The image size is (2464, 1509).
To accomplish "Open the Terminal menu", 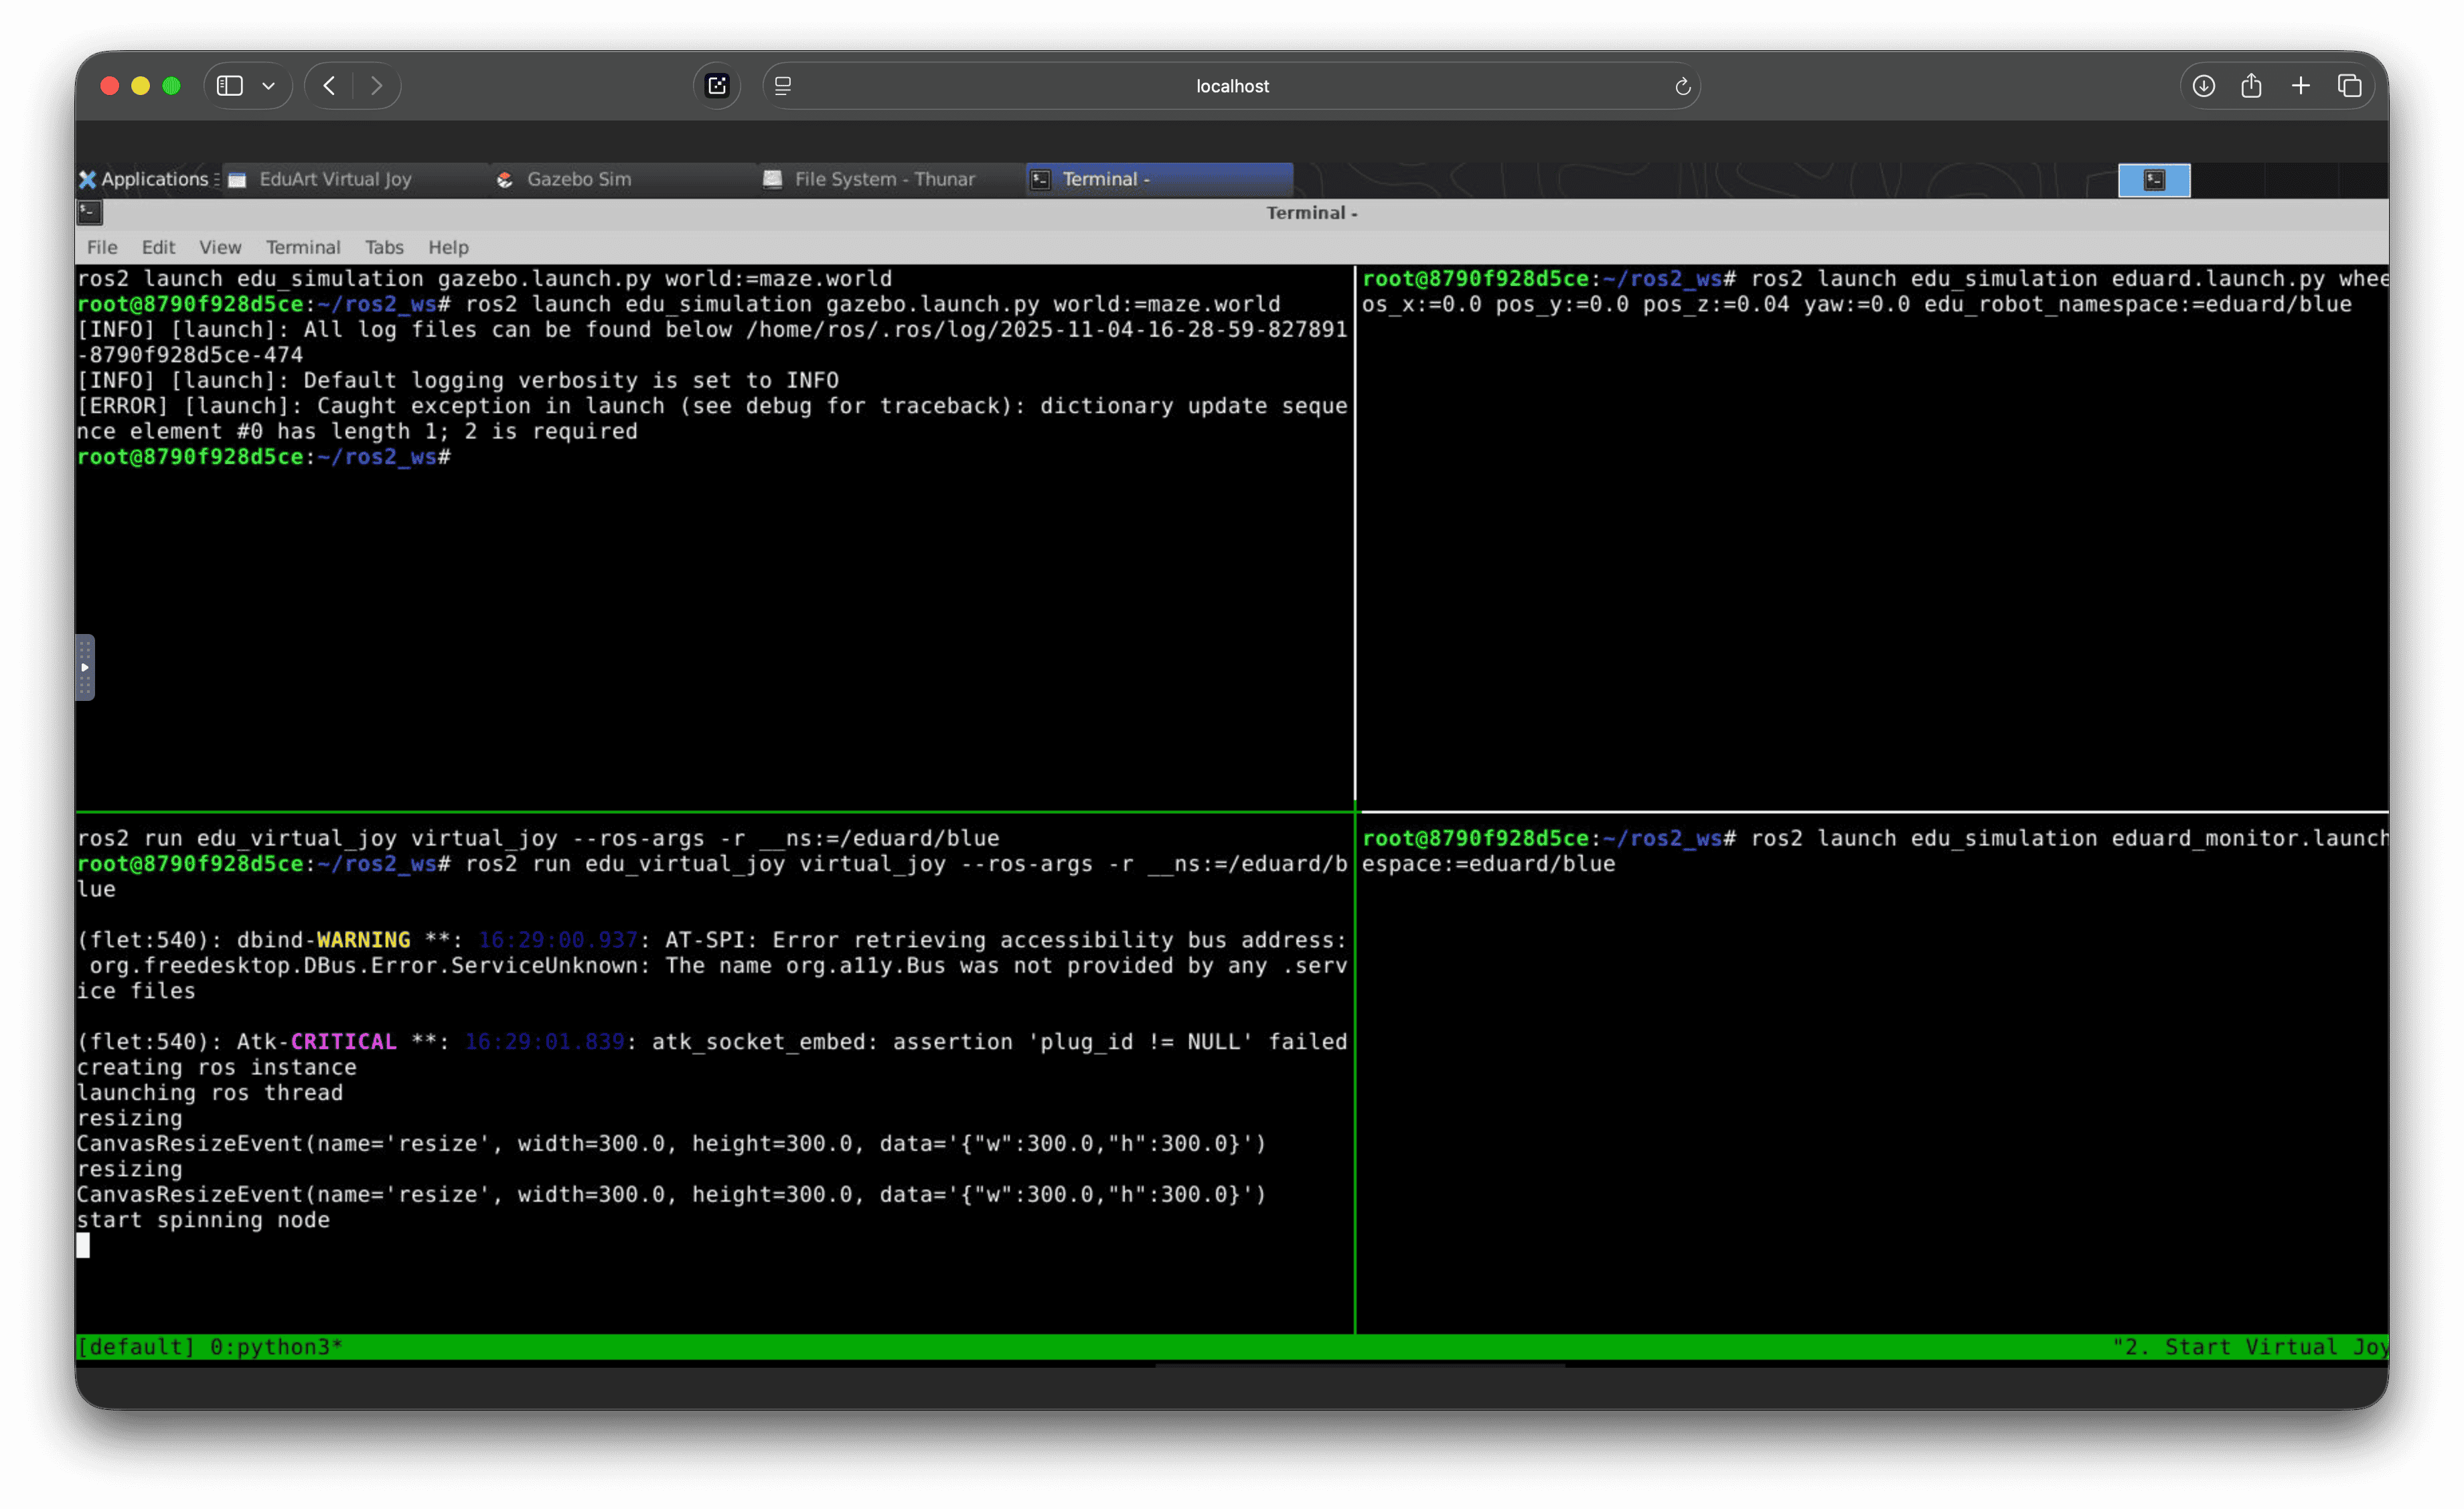I will tap(303, 247).
